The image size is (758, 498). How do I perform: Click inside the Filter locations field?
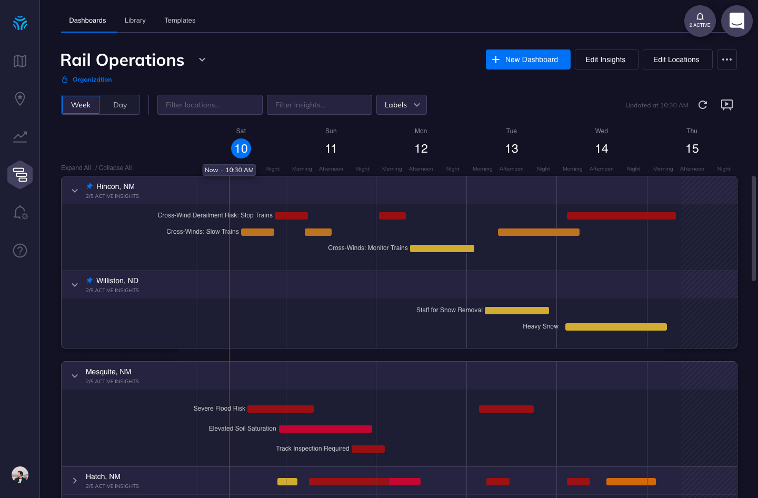point(210,105)
